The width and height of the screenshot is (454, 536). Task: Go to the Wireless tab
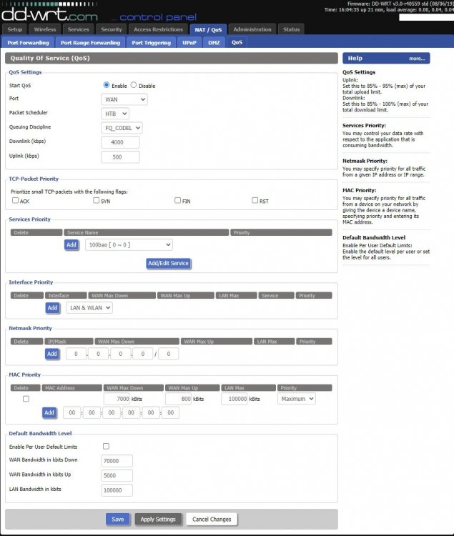pos(45,29)
